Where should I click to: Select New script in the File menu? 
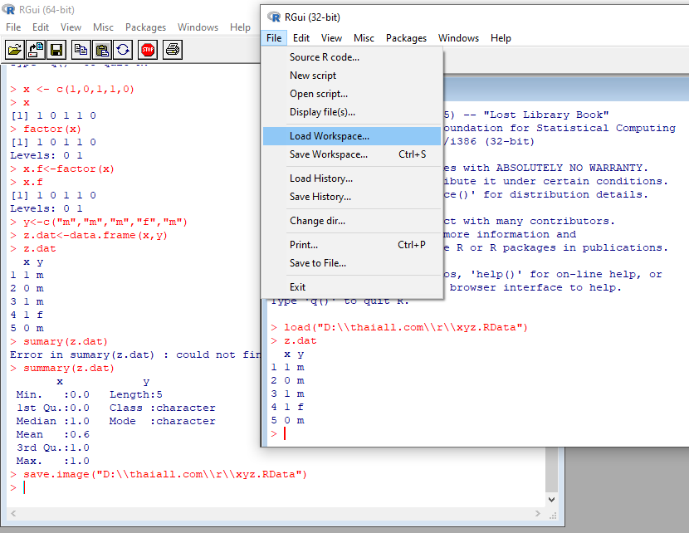coord(312,76)
